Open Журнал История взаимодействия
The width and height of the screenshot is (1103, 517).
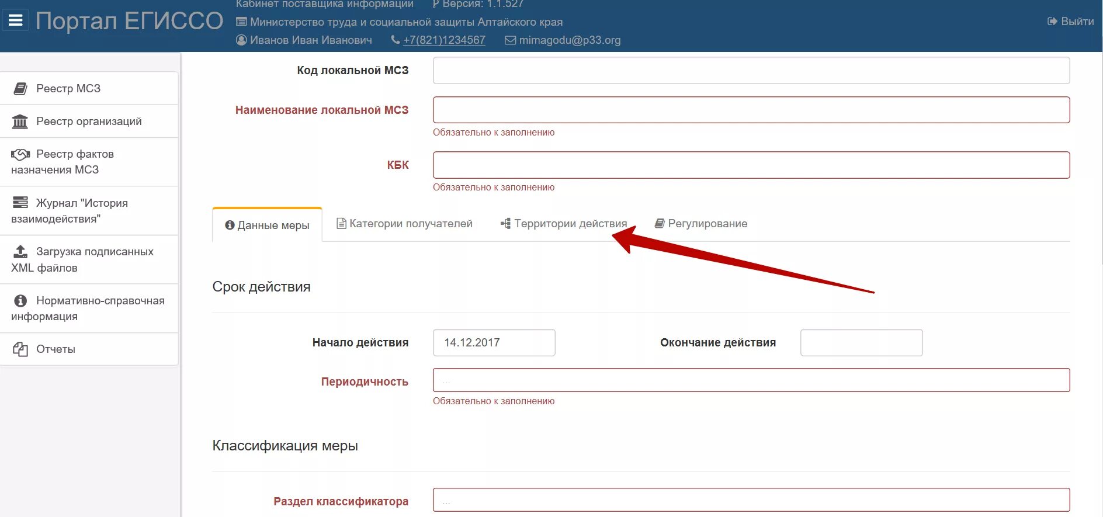(x=89, y=211)
